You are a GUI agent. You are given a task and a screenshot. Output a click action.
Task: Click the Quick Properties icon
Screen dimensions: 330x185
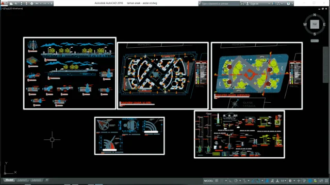click(x=304, y=181)
